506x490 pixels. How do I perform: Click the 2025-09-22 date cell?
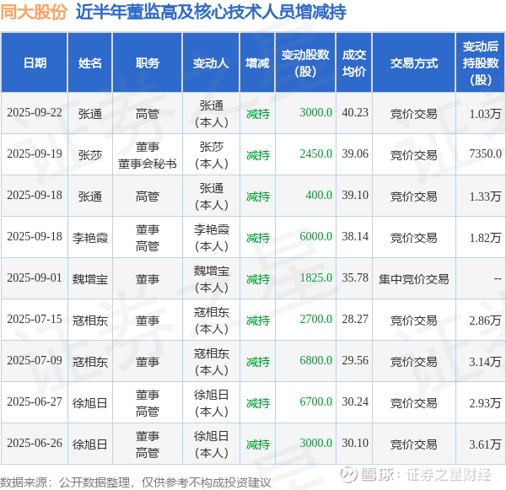coord(35,113)
